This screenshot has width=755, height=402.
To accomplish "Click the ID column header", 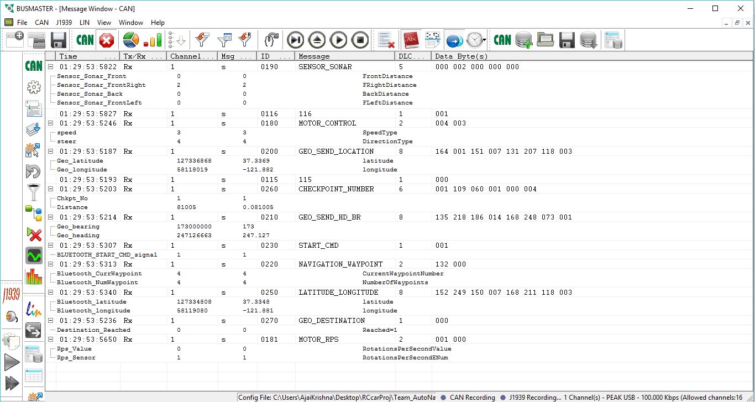I will tap(276, 56).
